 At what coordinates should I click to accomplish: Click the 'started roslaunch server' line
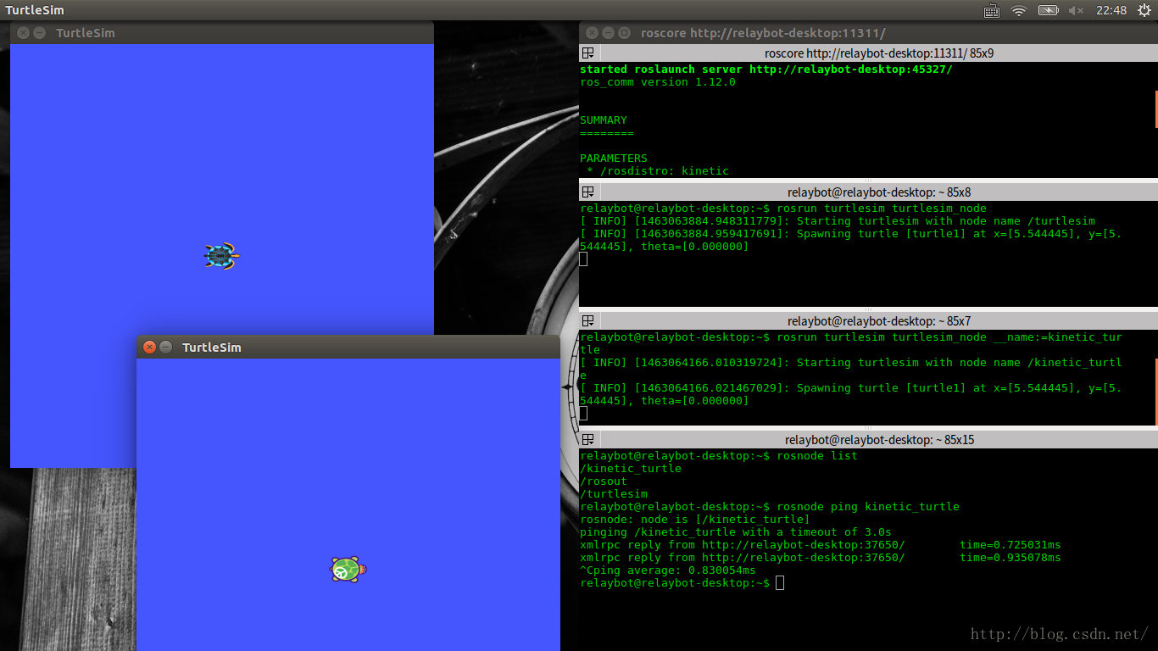coord(766,69)
